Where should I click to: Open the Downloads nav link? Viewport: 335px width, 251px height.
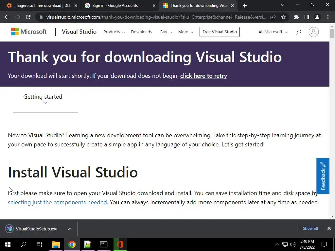(141, 32)
